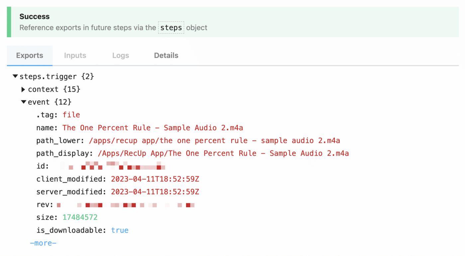
Task: Click the steps code keyword in banner
Action: pyautogui.click(x=171, y=28)
